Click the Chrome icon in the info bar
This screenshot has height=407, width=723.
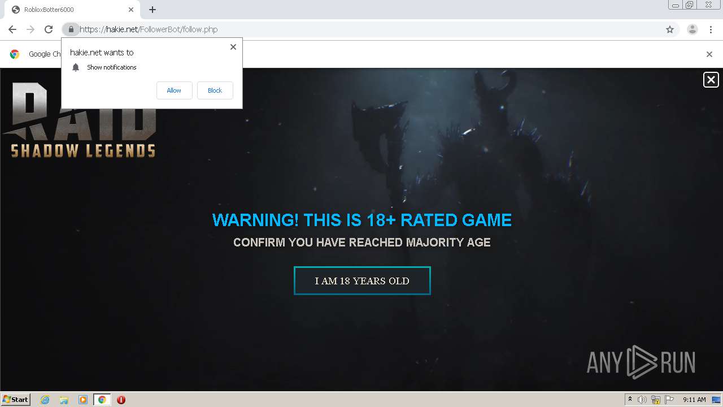[x=15, y=54]
